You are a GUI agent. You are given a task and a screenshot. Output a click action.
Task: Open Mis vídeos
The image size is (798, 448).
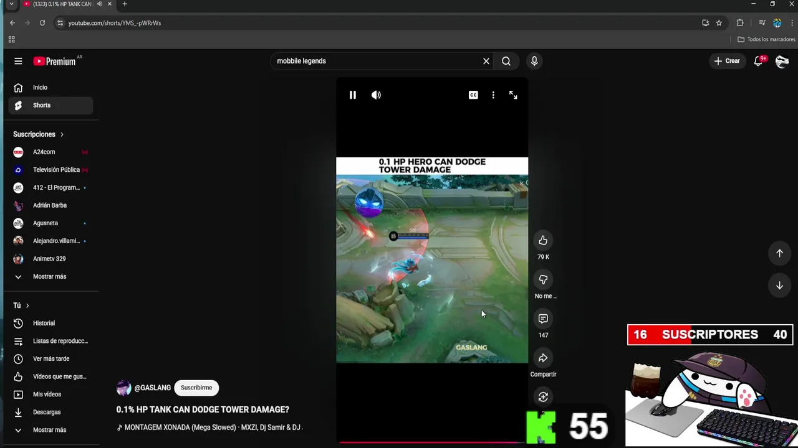click(x=50, y=394)
